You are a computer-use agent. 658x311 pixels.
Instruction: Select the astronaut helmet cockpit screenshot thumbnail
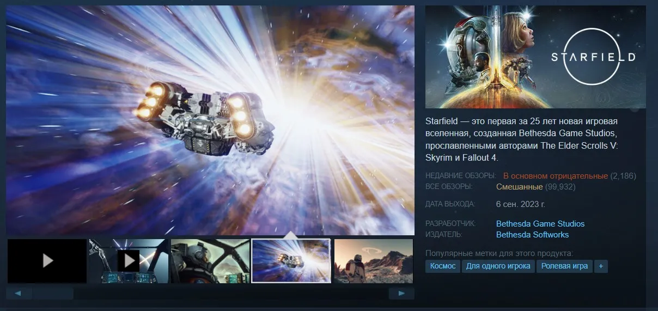210,261
